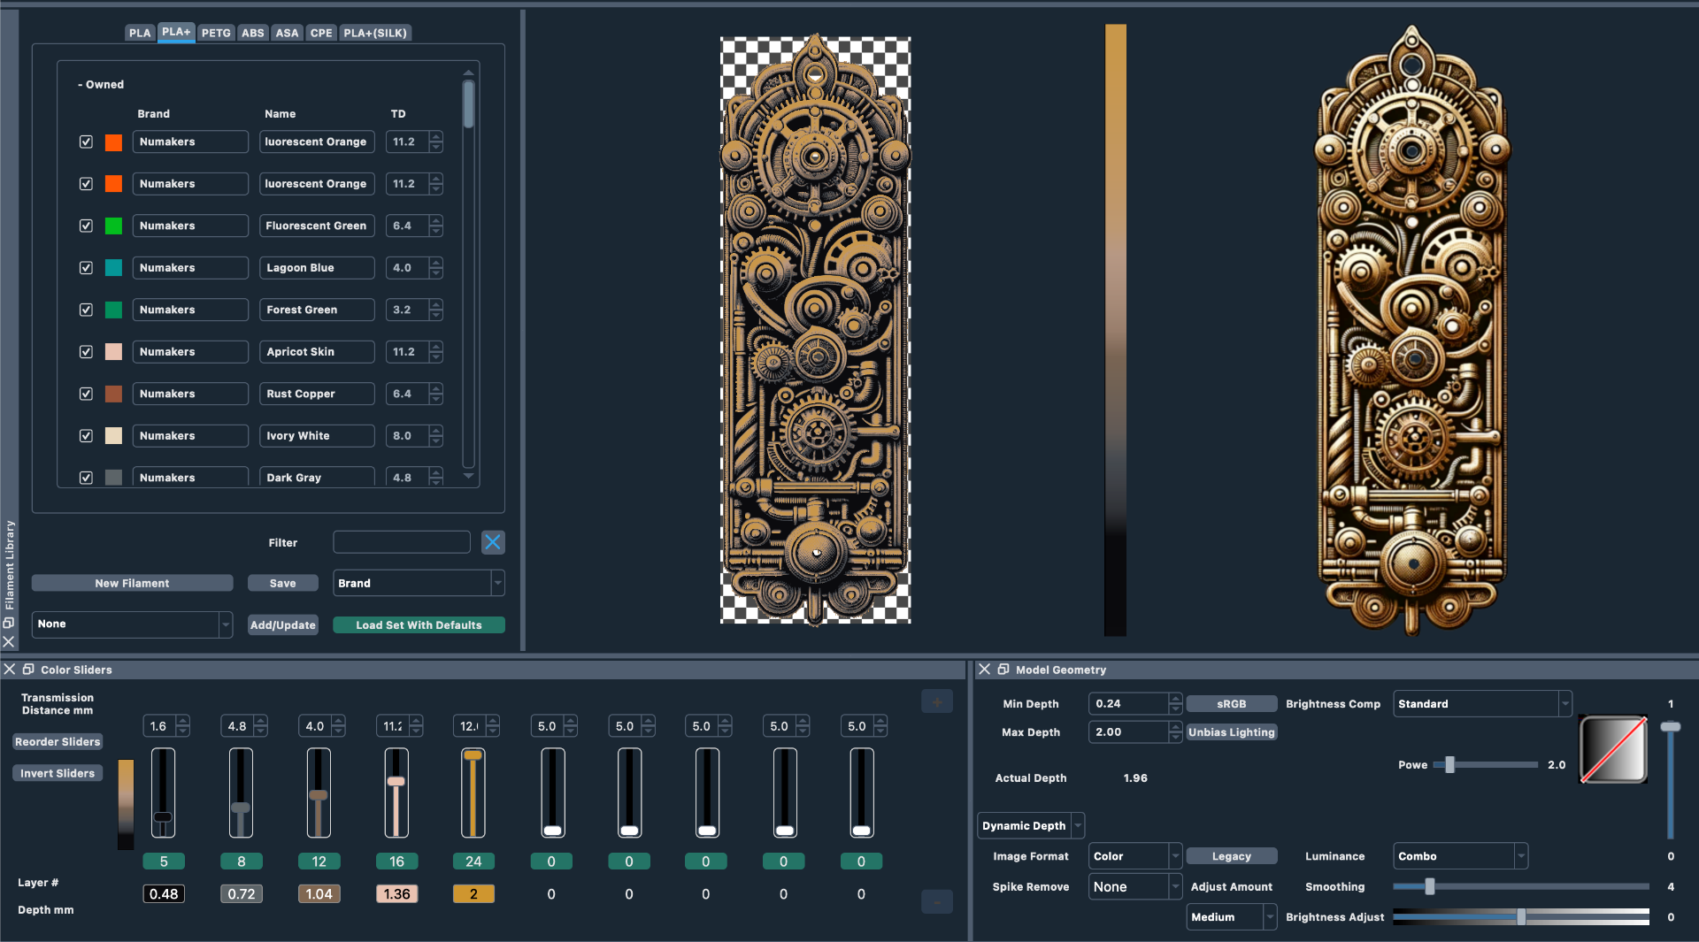The width and height of the screenshot is (1699, 942).
Task: Click the Save button
Action: 282,584
